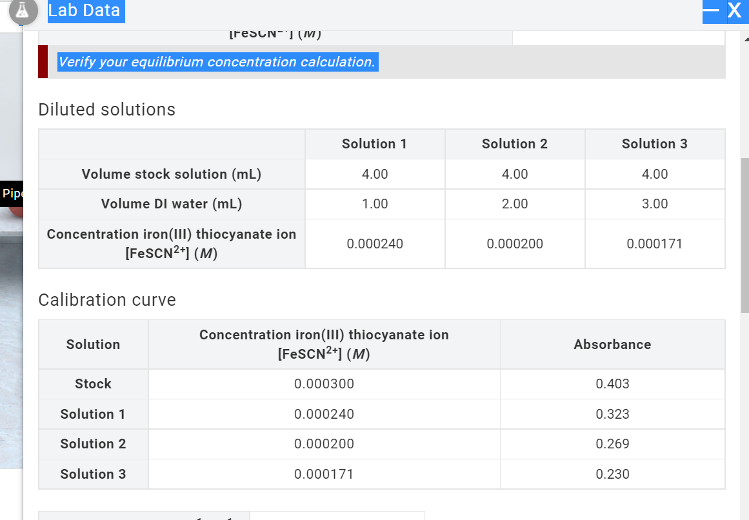Select the Solution 1 column header
The height and width of the screenshot is (520, 749).
(x=374, y=143)
